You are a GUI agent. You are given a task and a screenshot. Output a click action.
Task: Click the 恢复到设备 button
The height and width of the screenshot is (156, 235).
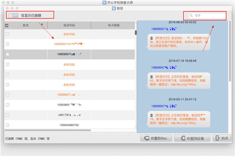tap(192, 138)
